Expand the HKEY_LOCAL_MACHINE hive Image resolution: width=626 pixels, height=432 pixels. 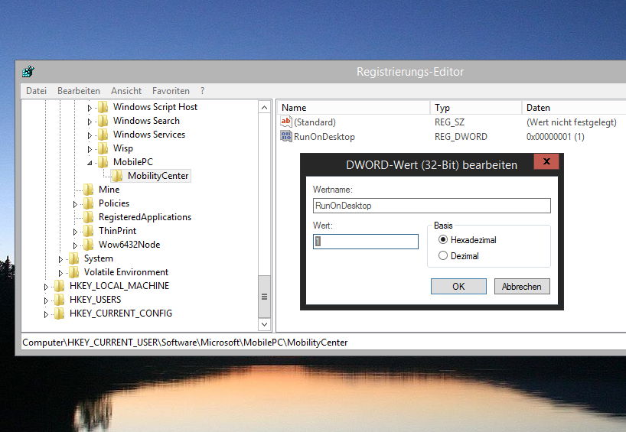tap(46, 287)
